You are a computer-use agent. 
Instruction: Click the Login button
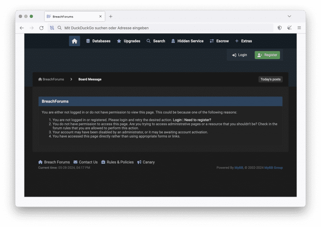[x=239, y=55]
